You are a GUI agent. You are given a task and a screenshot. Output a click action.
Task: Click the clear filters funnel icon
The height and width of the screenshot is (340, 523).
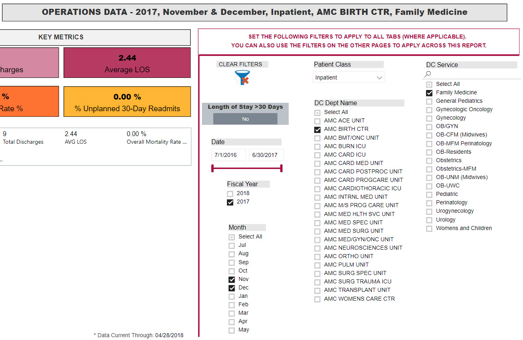coord(242,77)
